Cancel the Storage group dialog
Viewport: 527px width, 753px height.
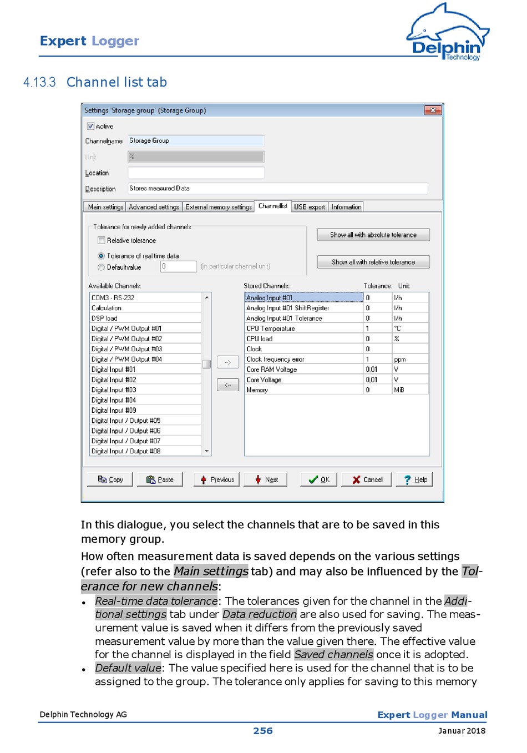pos(367,479)
